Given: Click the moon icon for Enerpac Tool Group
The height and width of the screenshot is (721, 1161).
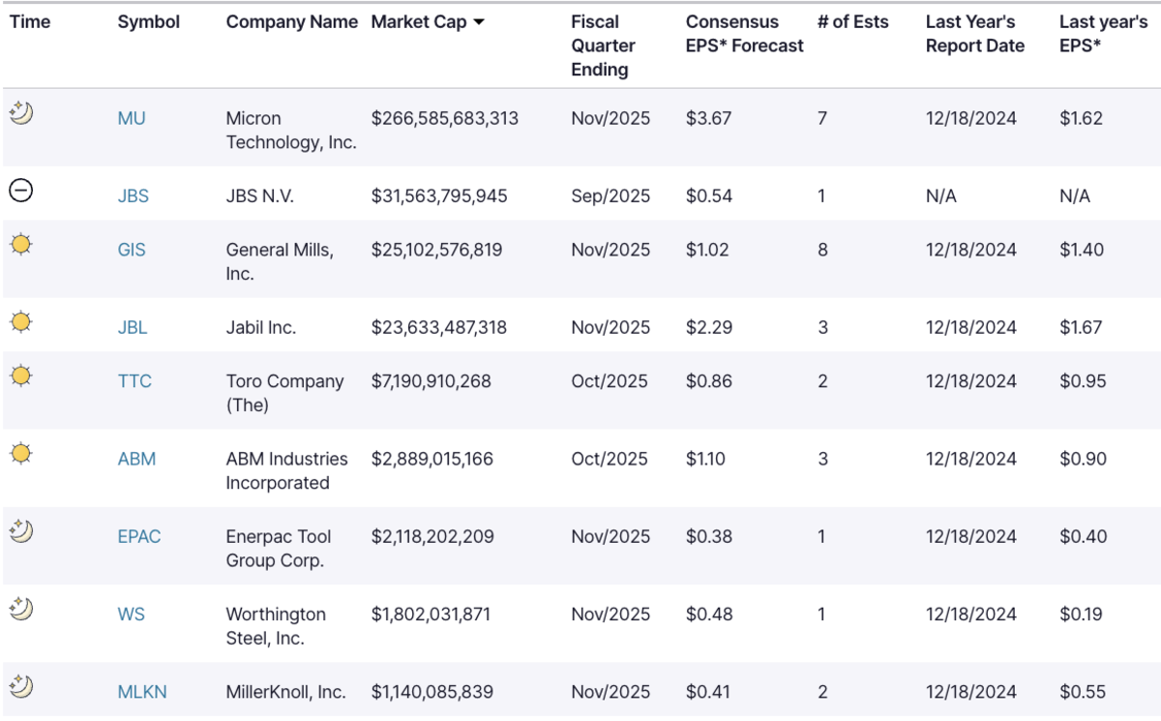Looking at the screenshot, I should point(21,530).
